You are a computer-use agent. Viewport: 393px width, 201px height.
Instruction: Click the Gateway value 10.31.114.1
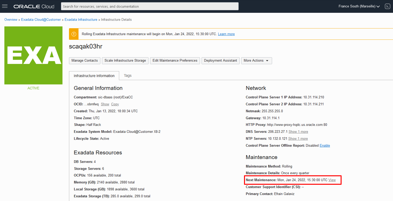tap(271, 118)
